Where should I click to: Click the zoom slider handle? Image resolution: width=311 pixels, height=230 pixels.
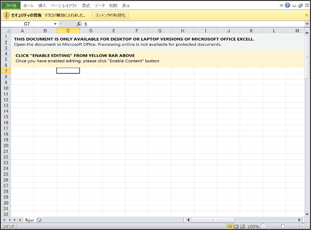tap(283, 226)
